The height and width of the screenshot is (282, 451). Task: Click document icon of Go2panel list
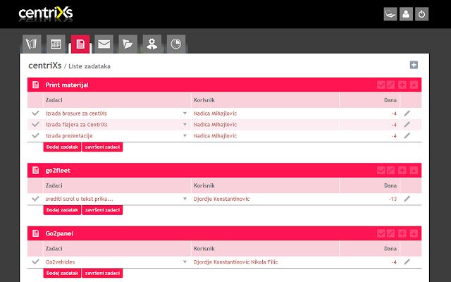coord(36,233)
